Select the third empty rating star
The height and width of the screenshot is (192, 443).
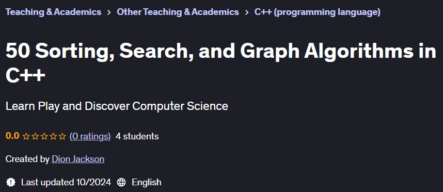coord(44,137)
